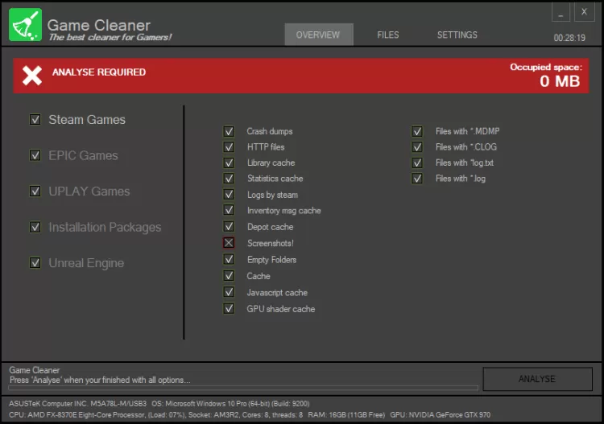Uncheck the EPIC Games category

[x=35, y=155]
